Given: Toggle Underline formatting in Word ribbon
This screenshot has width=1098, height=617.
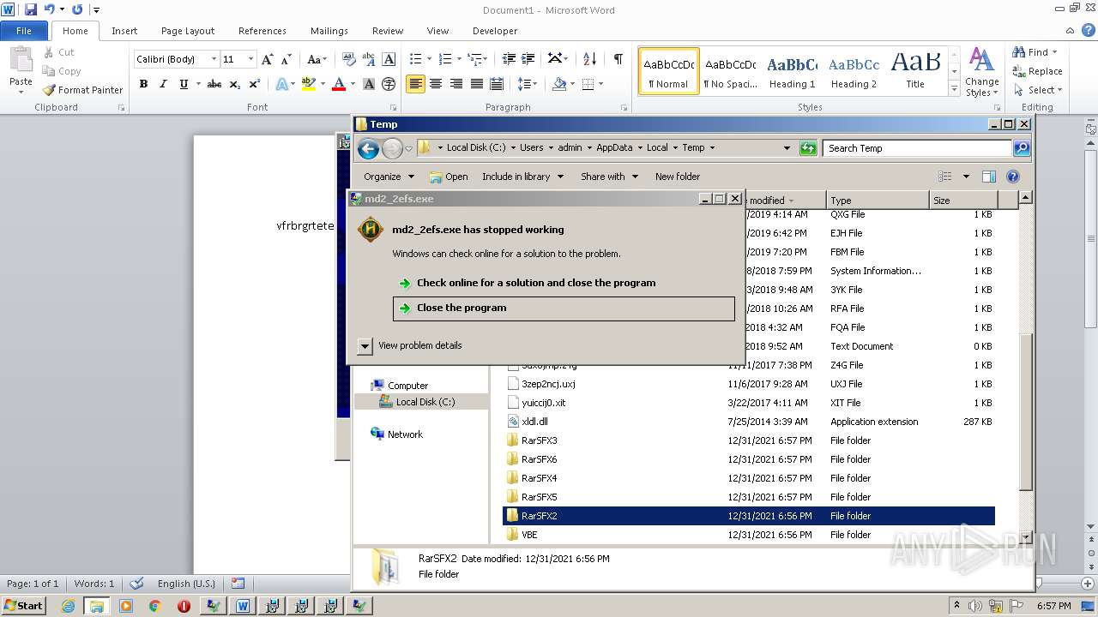Looking at the screenshot, I should click(184, 84).
